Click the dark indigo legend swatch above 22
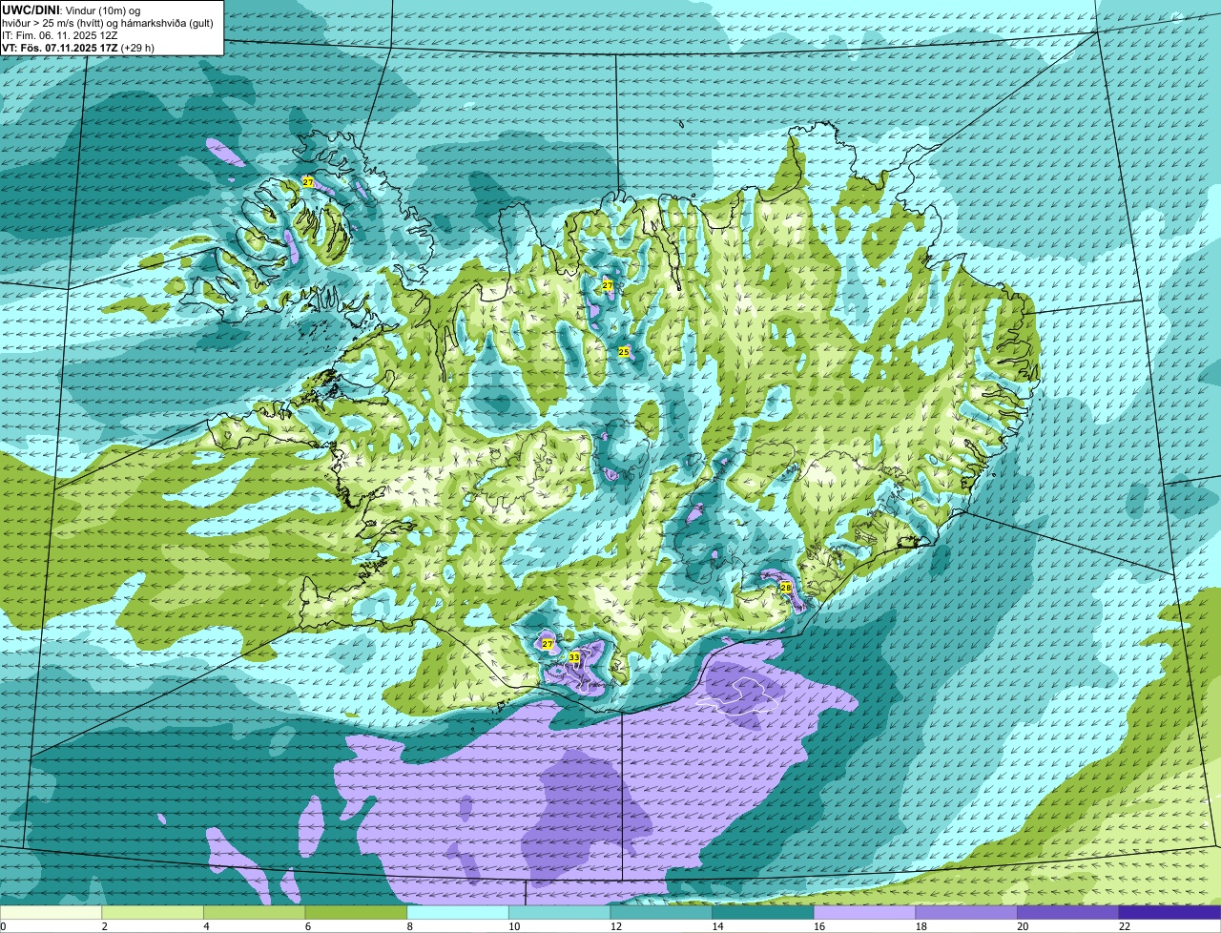1221x933 pixels. (1169, 913)
